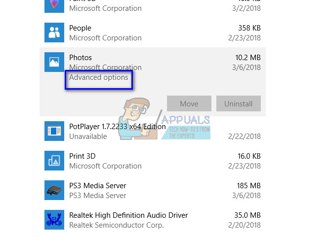
Task: Click the 3/2/2018 date of Paint 3D
Action: click(x=246, y=8)
